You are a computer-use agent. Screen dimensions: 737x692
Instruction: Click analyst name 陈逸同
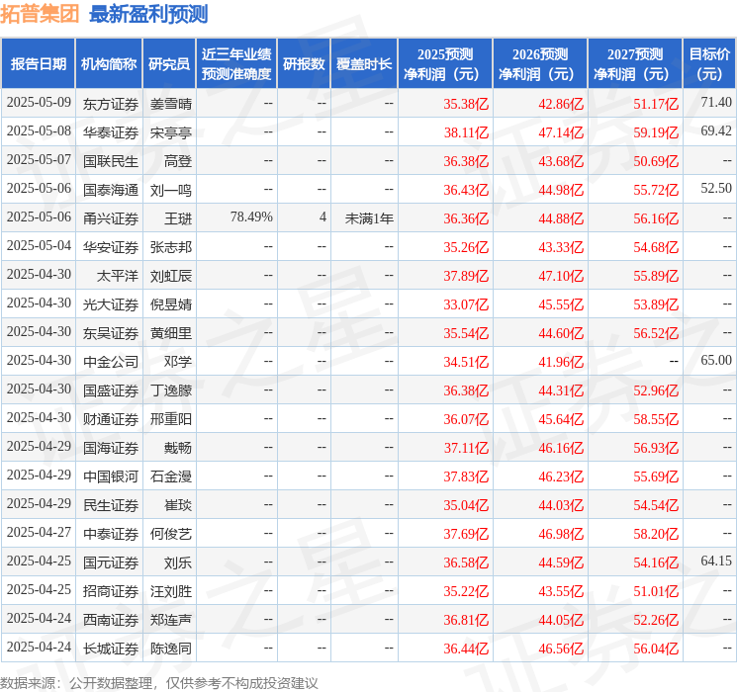[170, 649]
